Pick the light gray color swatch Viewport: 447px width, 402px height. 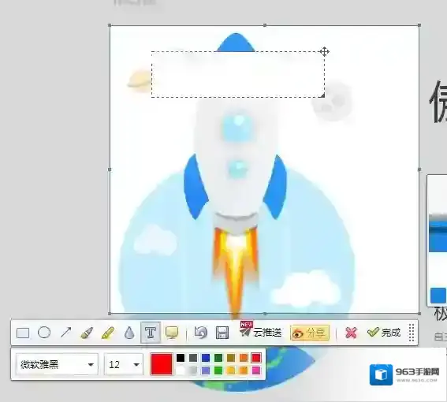193,370
